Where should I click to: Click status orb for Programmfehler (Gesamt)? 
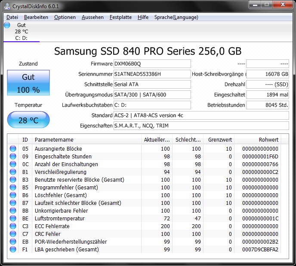[13, 187]
